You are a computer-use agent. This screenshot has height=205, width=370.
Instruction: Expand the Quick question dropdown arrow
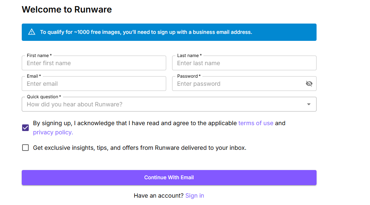point(309,104)
